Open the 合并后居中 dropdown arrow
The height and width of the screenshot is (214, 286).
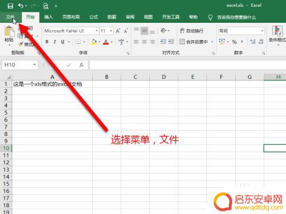pos(212,42)
